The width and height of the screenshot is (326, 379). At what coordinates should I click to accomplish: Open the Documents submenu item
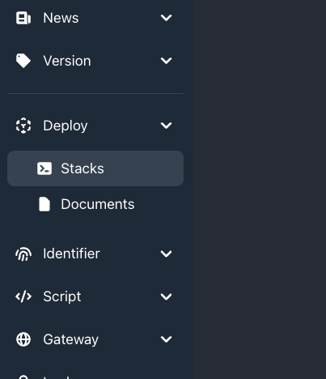[x=95, y=204]
